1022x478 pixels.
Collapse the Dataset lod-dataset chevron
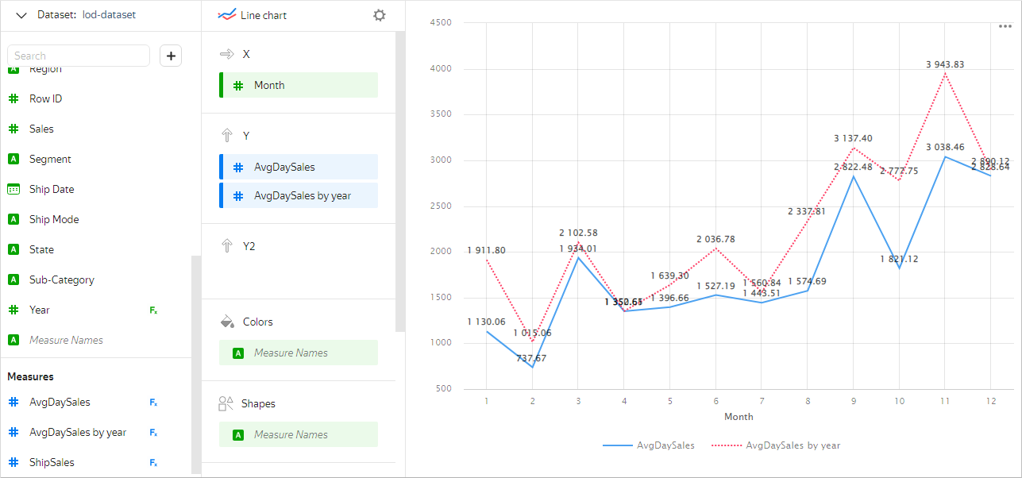pyautogui.click(x=21, y=15)
